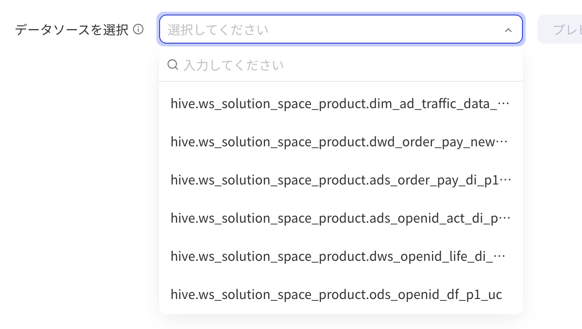
Task: Click the partially visible プレビュー button
Action: point(560,30)
